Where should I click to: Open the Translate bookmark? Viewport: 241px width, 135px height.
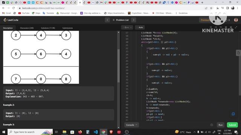click(49, 13)
